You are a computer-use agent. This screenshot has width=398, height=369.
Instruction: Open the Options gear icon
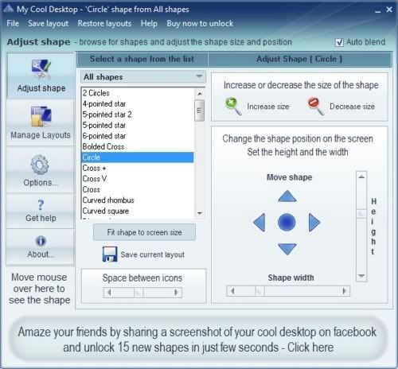coord(40,165)
